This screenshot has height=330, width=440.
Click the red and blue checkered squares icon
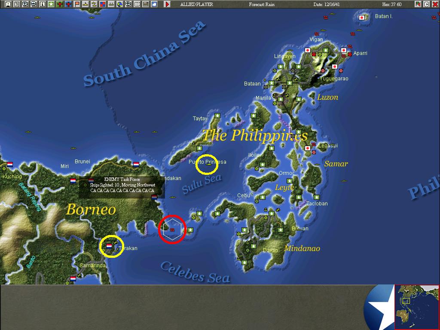tap(103, 4)
